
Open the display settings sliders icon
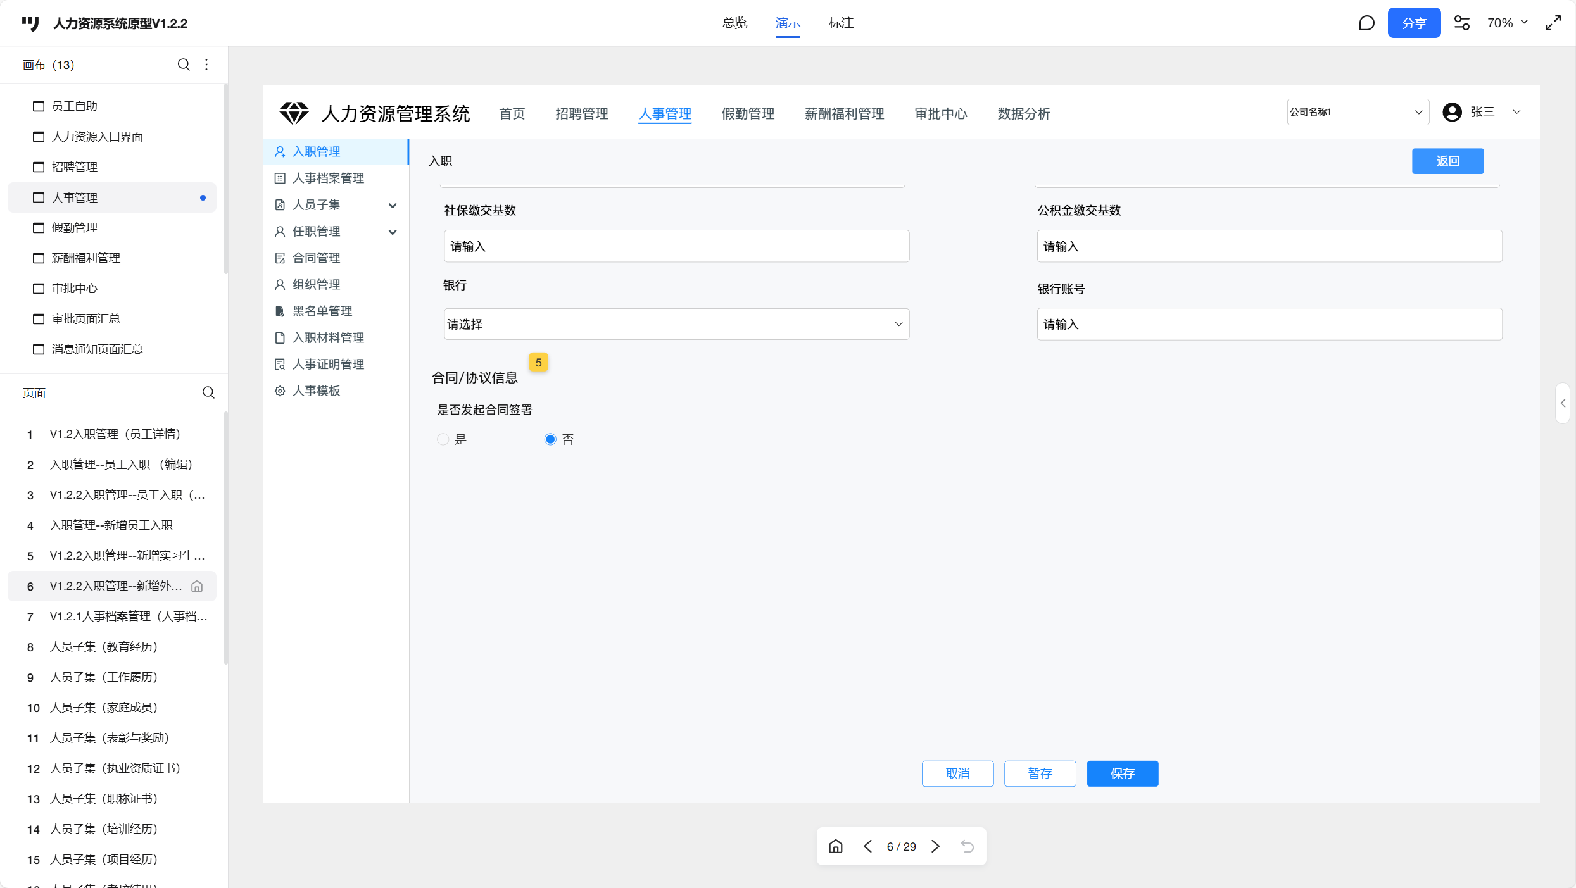(x=1461, y=23)
